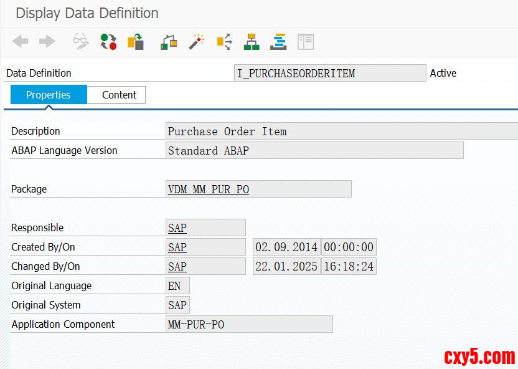Click the Changed By SAP user link
Image resolution: width=518 pixels, height=369 pixels.
[177, 267]
